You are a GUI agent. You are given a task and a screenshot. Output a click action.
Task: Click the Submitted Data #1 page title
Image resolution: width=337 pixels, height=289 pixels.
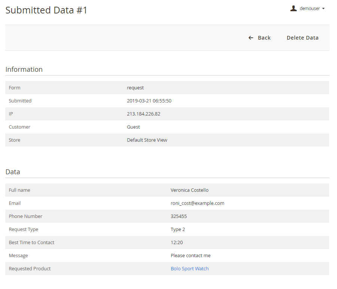pyautogui.click(x=46, y=10)
